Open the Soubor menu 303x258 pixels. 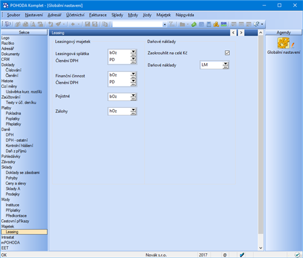coord(13,15)
